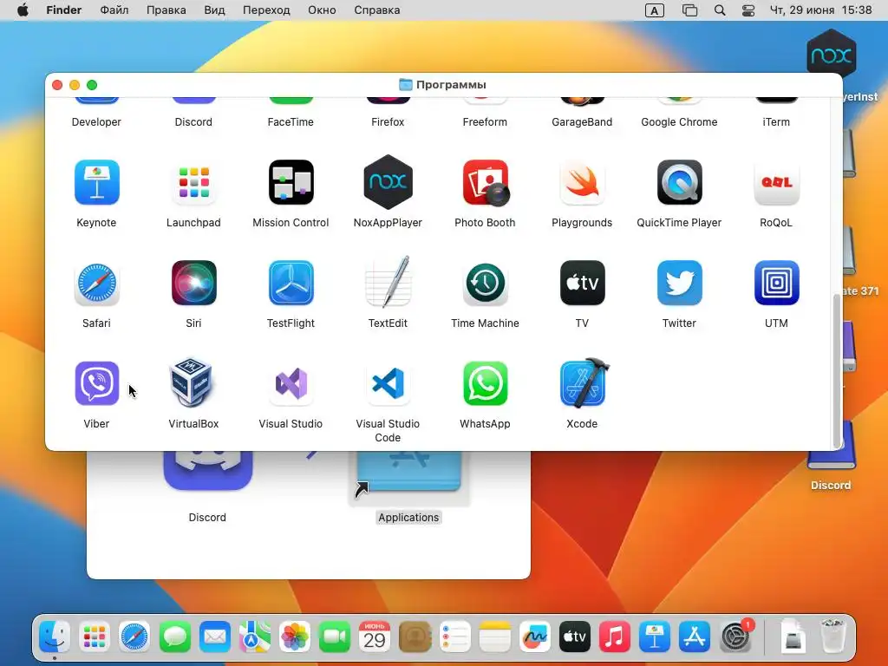Click the GarageBand label
The height and width of the screenshot is (666, 888).
(x=582, y=121)
